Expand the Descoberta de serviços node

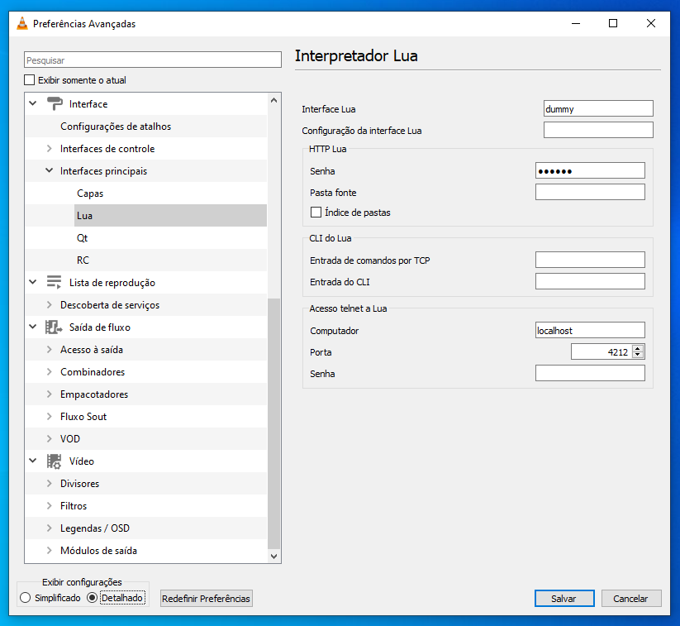click(x=50, y=305)
